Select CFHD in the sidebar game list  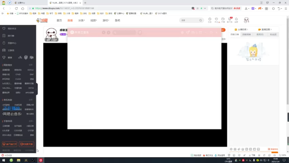click(18, 74)
